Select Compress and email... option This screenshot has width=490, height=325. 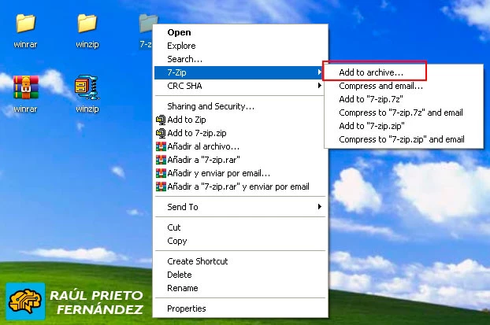click(x=376, y=86)
